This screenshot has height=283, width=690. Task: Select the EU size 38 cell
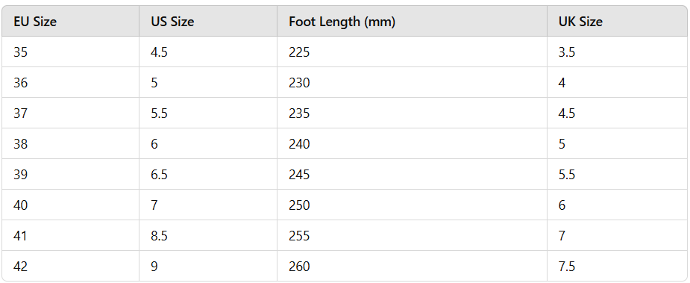coord(70,143)
